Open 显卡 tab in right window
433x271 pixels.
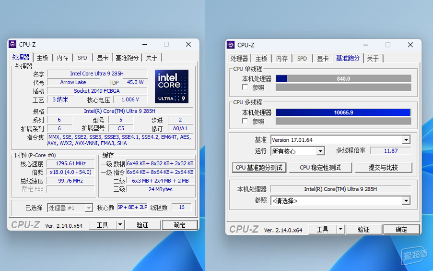[323, 59]
